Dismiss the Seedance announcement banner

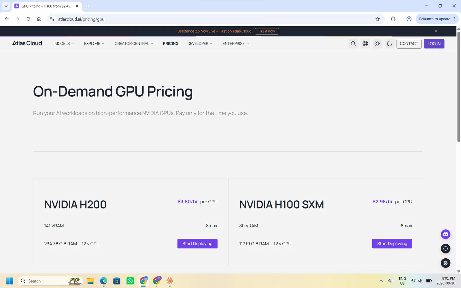(x=436, y=31)
